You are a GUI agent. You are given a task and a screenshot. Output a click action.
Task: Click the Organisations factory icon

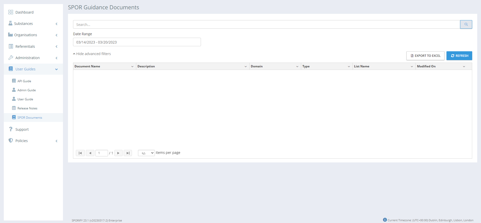point(10,35)
